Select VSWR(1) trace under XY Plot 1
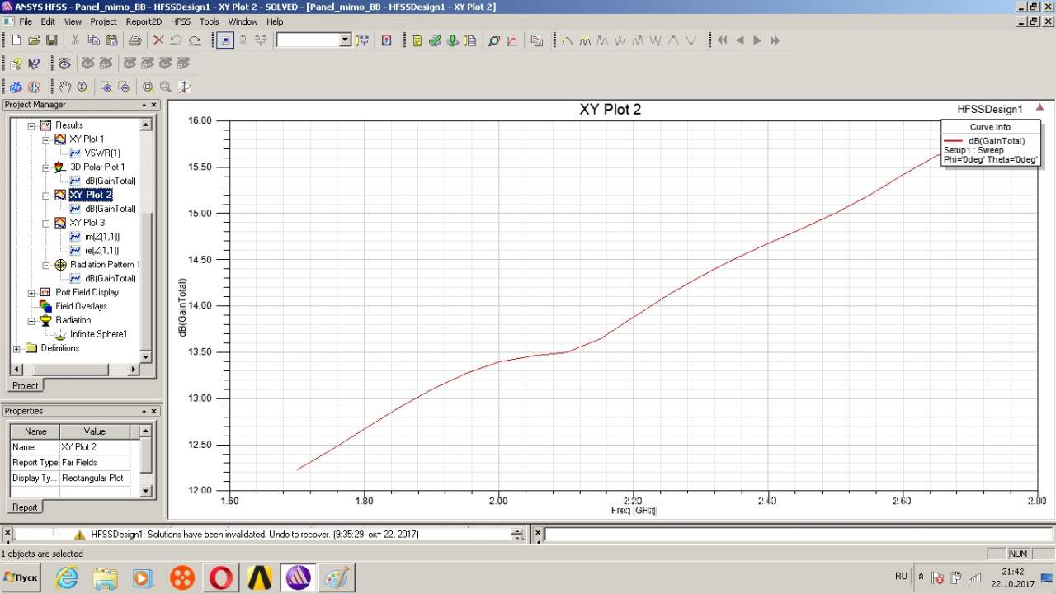This screenshot has height=594, width=1056. pos(101,153)
